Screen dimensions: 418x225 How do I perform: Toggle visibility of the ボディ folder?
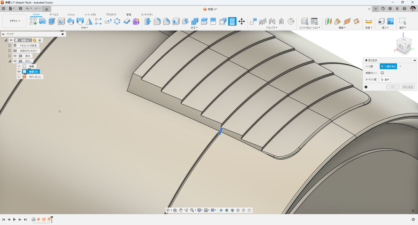[x=15, y=61]
